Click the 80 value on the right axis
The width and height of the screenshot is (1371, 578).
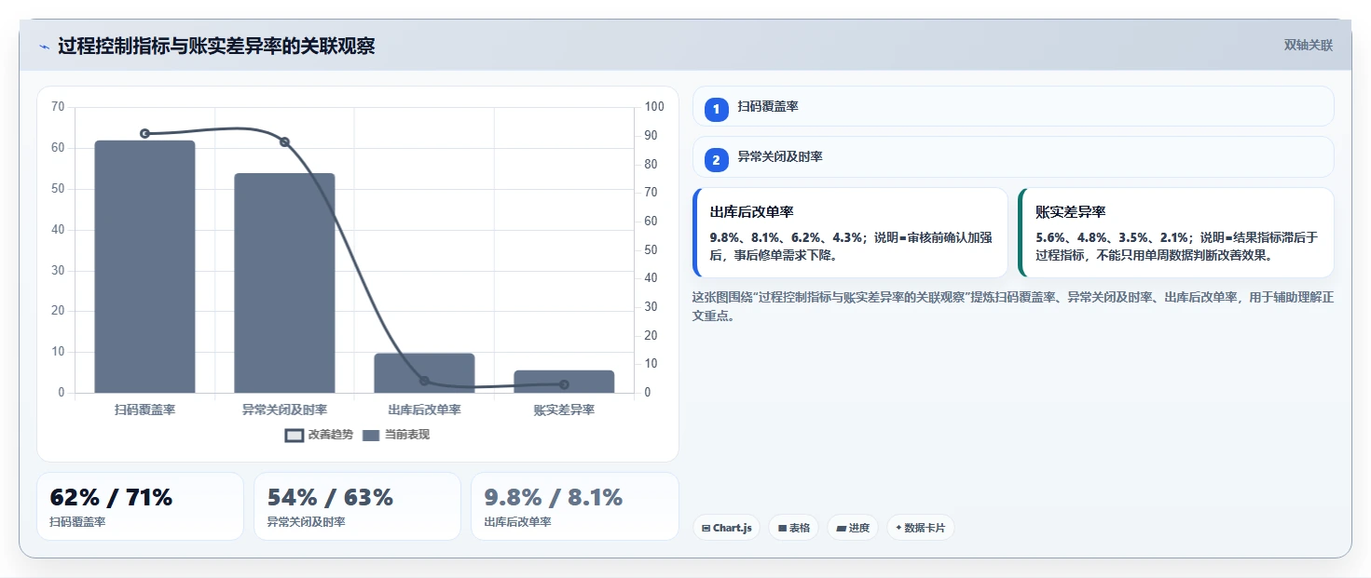[x=651, y=165]
